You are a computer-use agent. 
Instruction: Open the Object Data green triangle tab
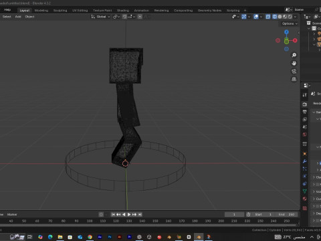pyautogui.click(x=305, y=191)
